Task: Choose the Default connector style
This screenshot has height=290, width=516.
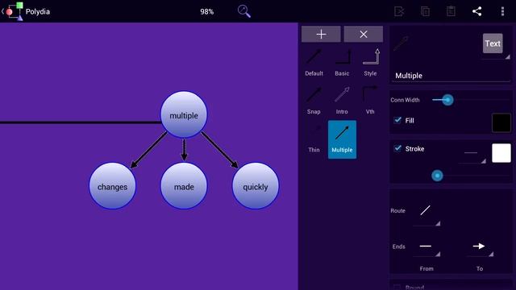Action: (314, 63)
